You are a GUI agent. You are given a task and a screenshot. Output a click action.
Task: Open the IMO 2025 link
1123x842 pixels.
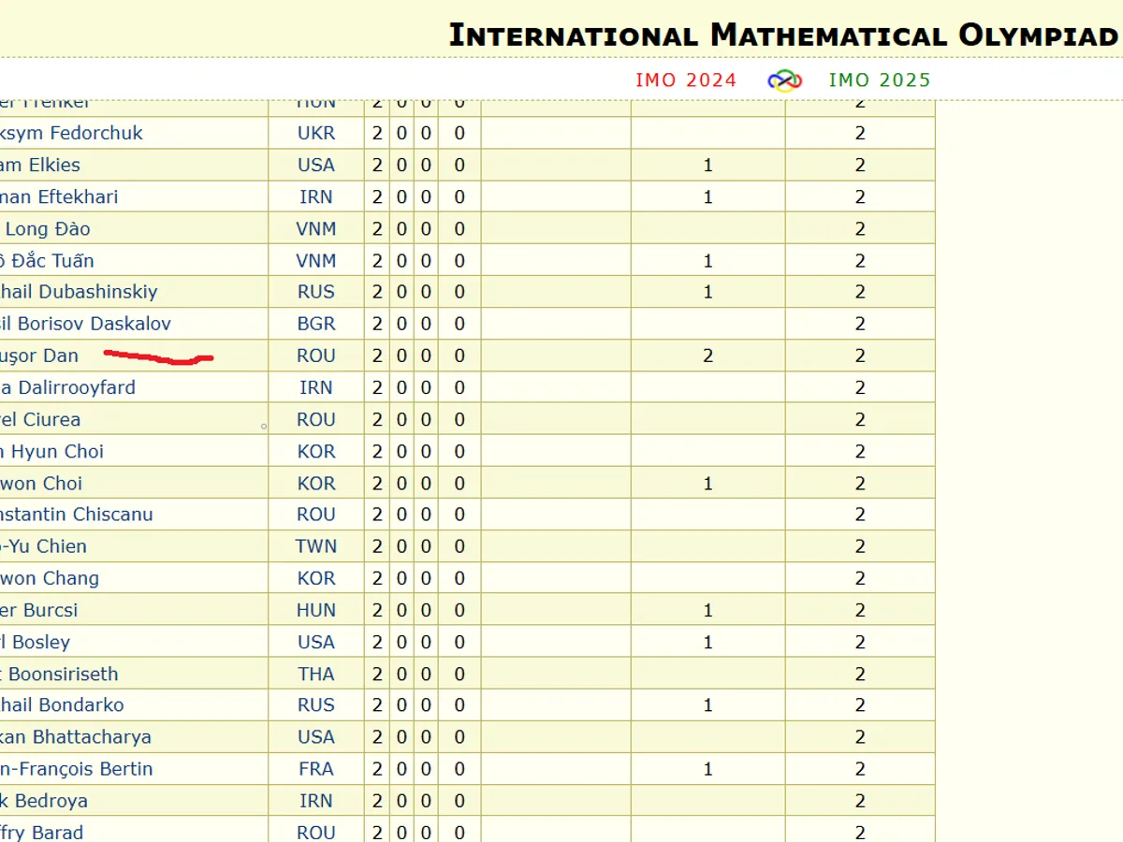click(x=880, y=80)
